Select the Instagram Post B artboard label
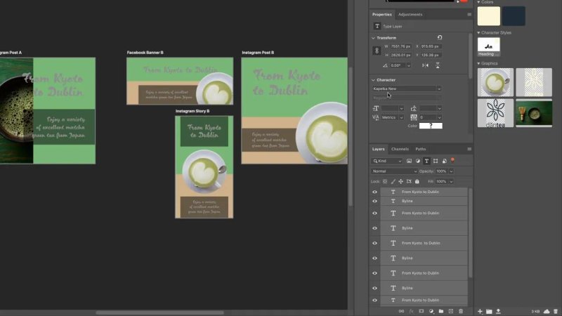The width and height of the screenshot is (562, 316). pyautogui.click(x=258, y=52)
